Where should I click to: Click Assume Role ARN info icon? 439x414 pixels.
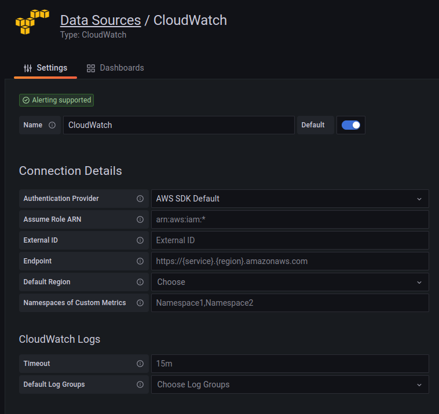point(140,219)
